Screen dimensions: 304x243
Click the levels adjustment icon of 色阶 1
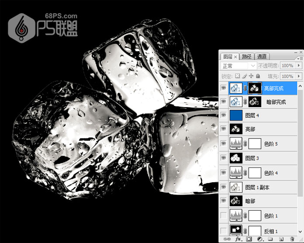pyautogui.click(x=236, y=215)
